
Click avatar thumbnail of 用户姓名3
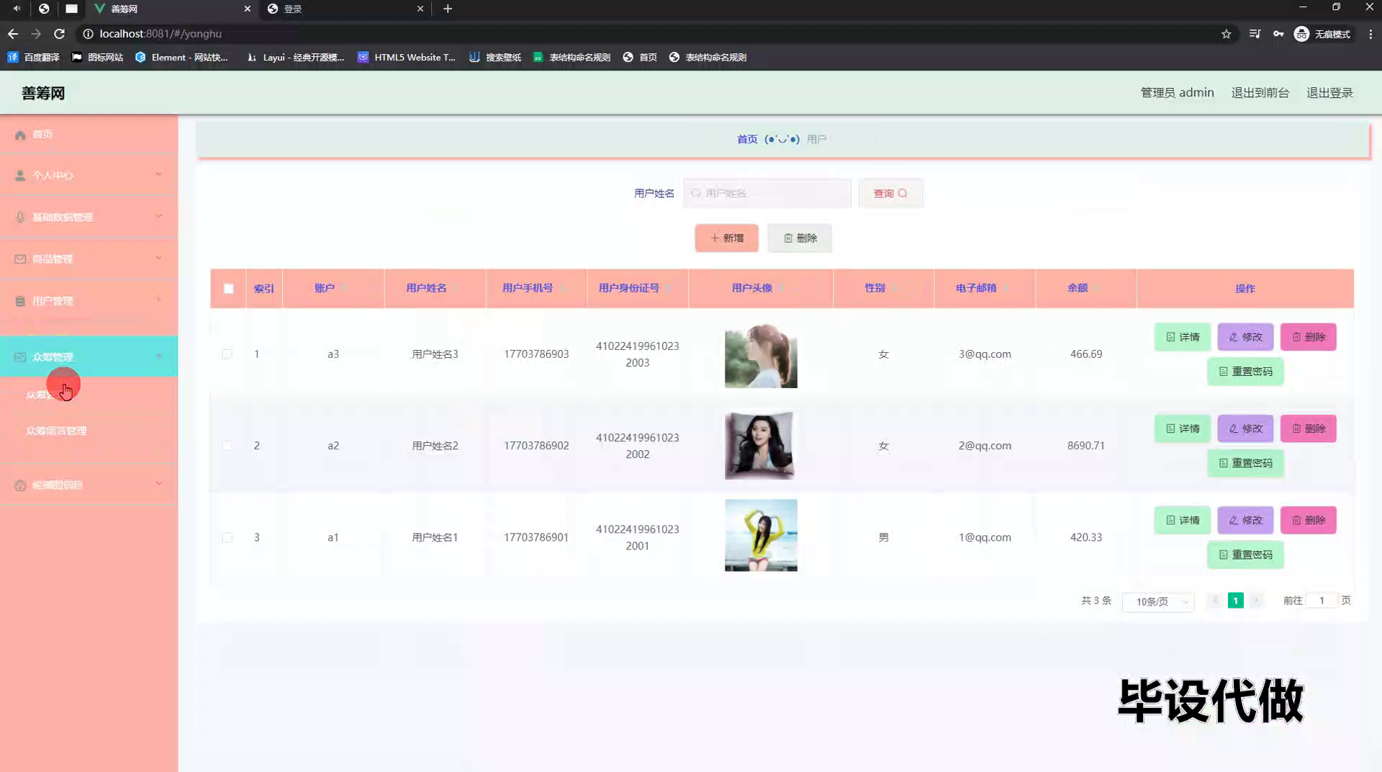pos(761,356)
